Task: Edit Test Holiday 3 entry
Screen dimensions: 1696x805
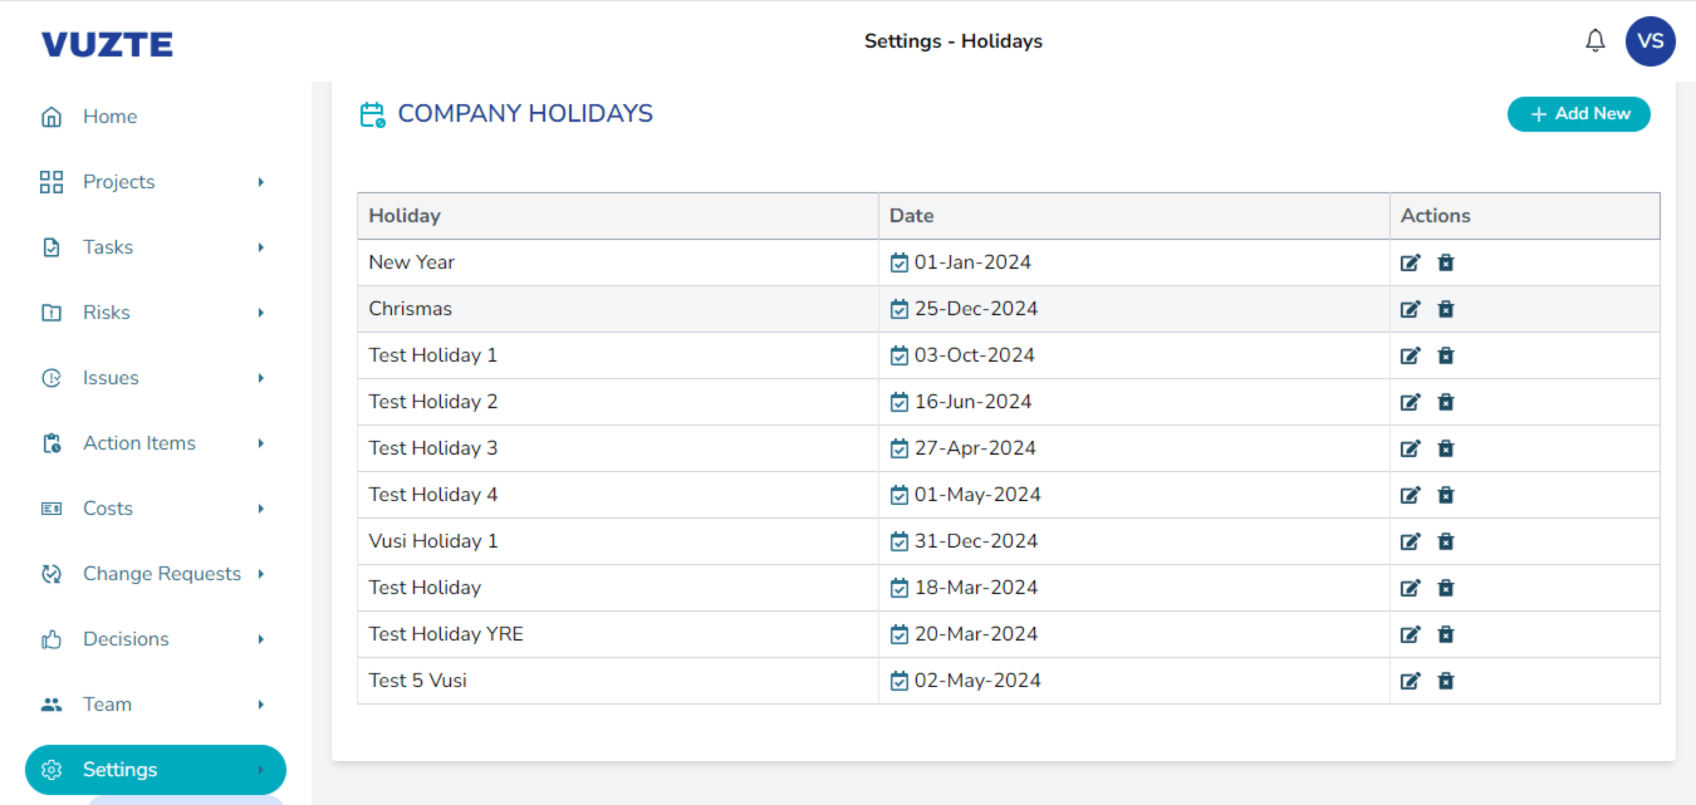Action: [x=1410, y=448]
